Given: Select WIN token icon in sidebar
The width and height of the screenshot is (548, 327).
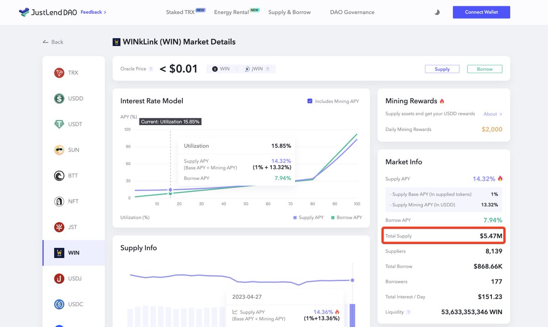Looking at the screenshot, I should click(59, 253).
